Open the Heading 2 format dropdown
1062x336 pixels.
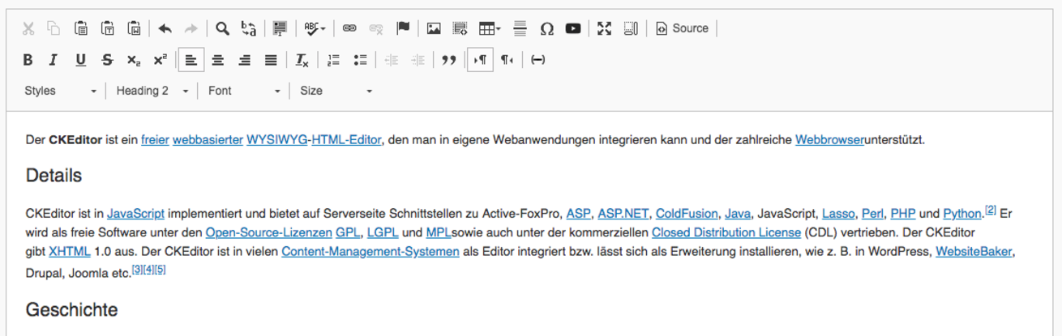(152, 91)
